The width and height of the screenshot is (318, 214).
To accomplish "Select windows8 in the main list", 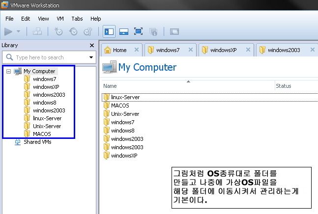I will click(123, 131).
